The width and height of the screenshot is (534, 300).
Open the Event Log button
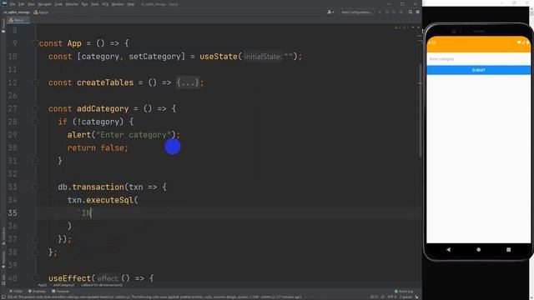(404, 291)
